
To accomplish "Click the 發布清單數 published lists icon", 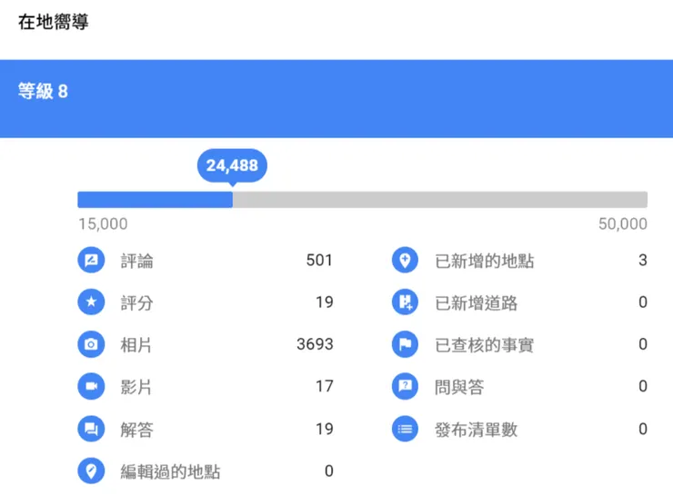I will (x=405, y=429).
